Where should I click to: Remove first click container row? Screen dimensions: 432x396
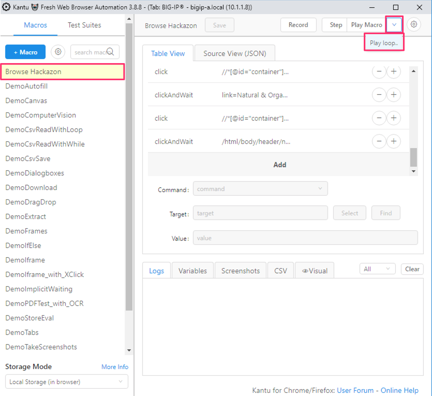pos(379,71)
